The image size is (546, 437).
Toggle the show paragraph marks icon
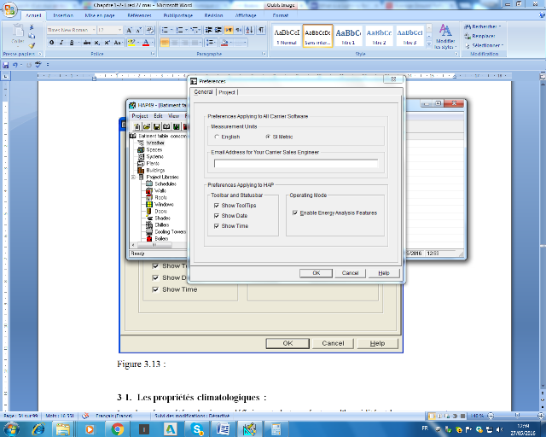point(261,30)
